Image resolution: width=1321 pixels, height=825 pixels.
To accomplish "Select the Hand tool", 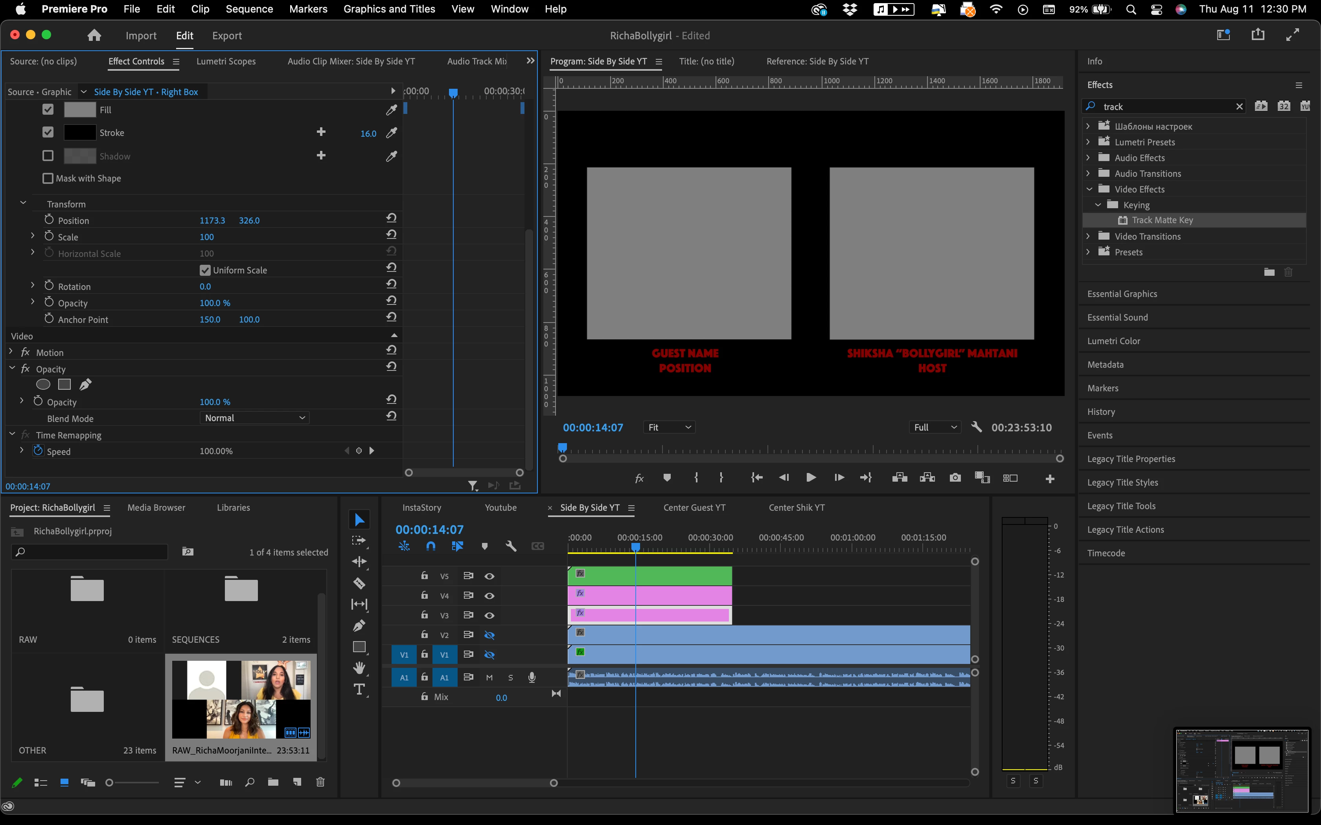I will pyautogui.click(x=359, y=668).
